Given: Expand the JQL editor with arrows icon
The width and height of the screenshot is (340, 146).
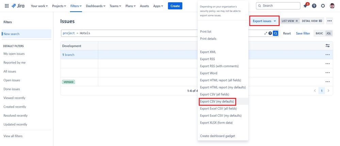Looking at the screenshot, I should [x=266, y=33].
